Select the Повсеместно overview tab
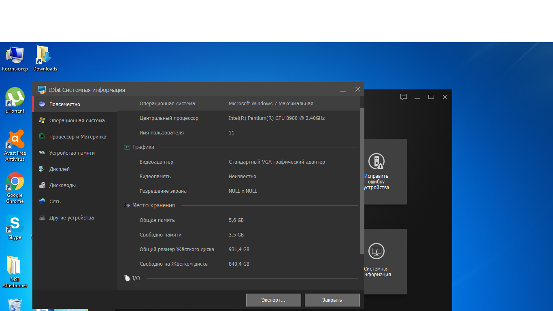 pyautogui.click(x=64, y=104)
